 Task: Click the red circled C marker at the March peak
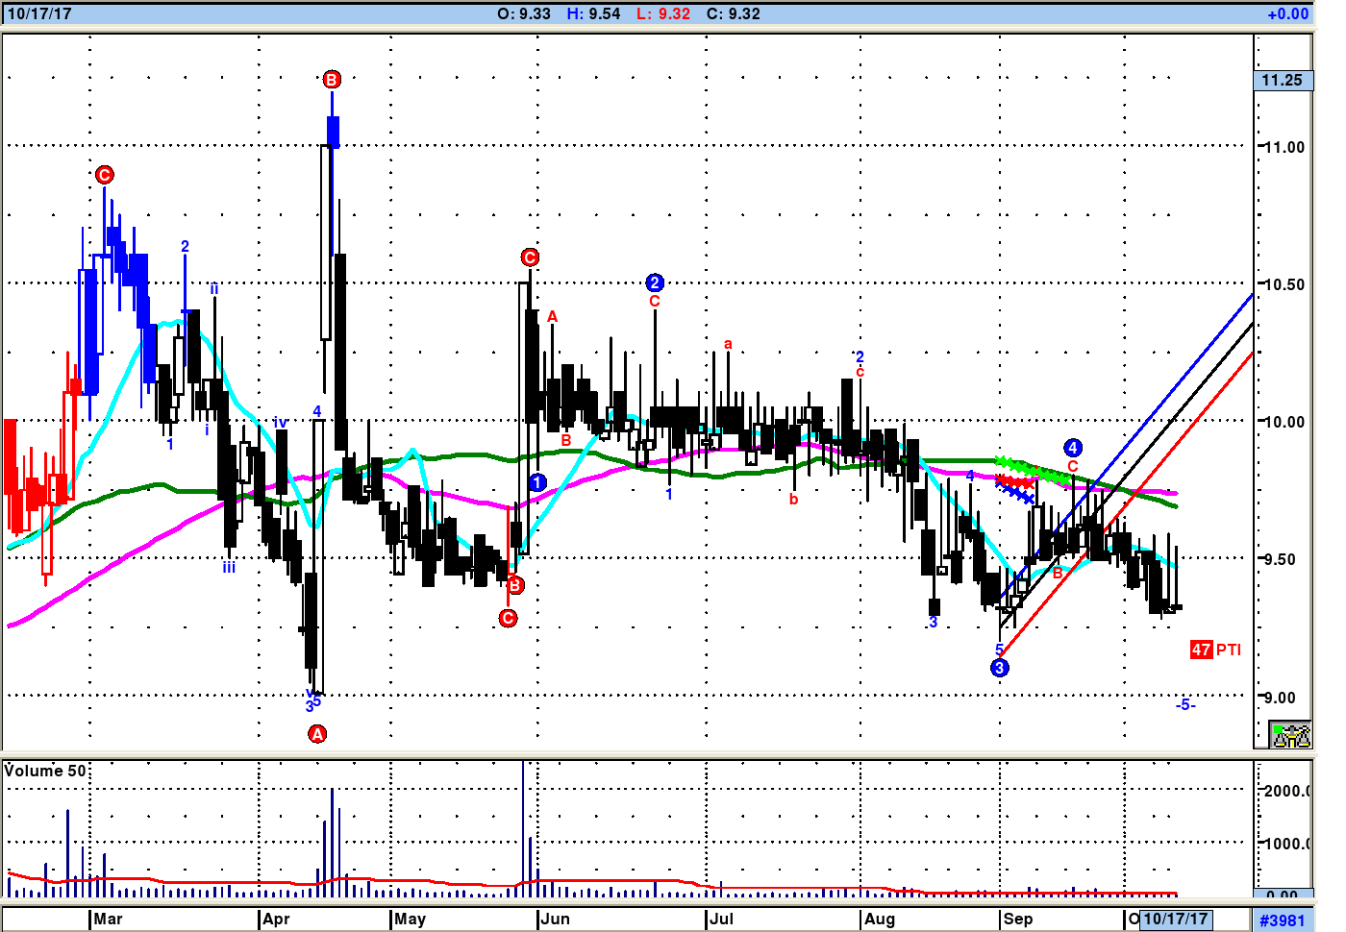[x=105, y=175]
